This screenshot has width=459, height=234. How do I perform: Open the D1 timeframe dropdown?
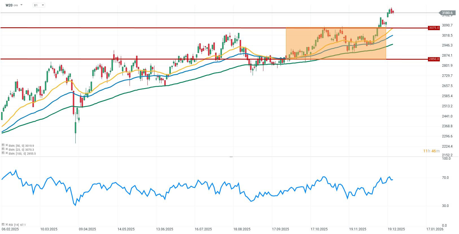39,5
